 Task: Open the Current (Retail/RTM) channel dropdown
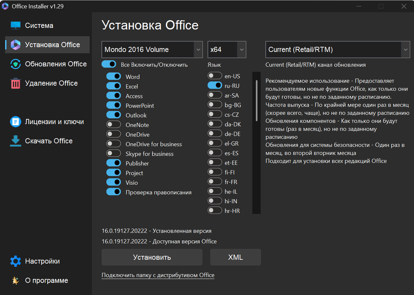point(337,50)
